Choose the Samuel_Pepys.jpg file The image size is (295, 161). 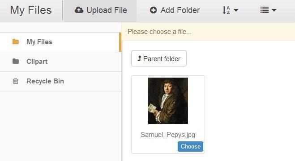point(190,147)
